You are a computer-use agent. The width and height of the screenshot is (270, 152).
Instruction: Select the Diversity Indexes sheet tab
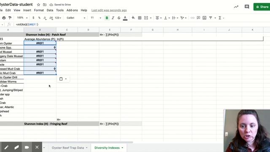(107, 148)
